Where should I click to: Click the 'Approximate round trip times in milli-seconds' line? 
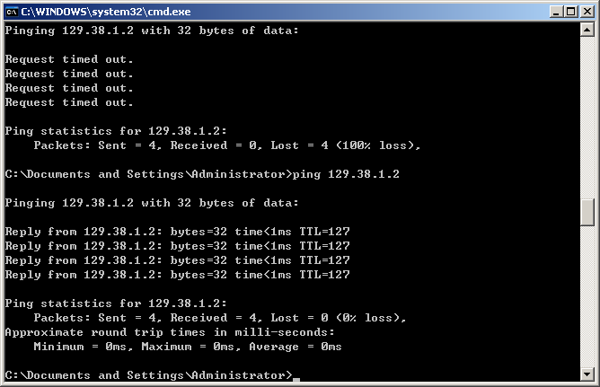170,332
